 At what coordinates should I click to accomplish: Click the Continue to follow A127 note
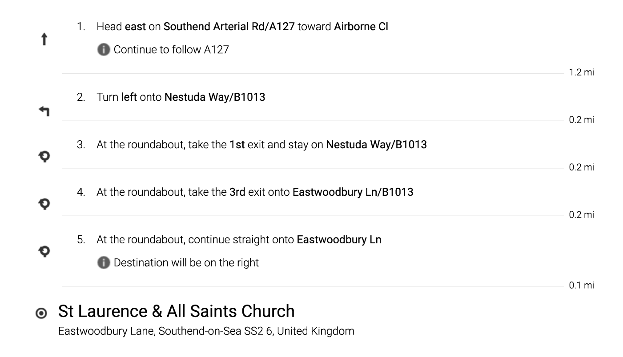(171, 50)
